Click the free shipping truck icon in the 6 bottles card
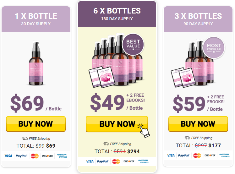The image size is (235, 174). 106,144
